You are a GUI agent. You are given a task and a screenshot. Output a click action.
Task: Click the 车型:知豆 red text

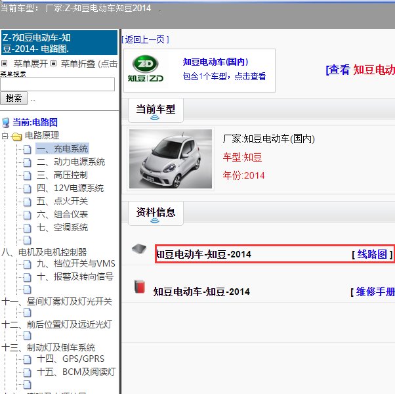(242, 157)
